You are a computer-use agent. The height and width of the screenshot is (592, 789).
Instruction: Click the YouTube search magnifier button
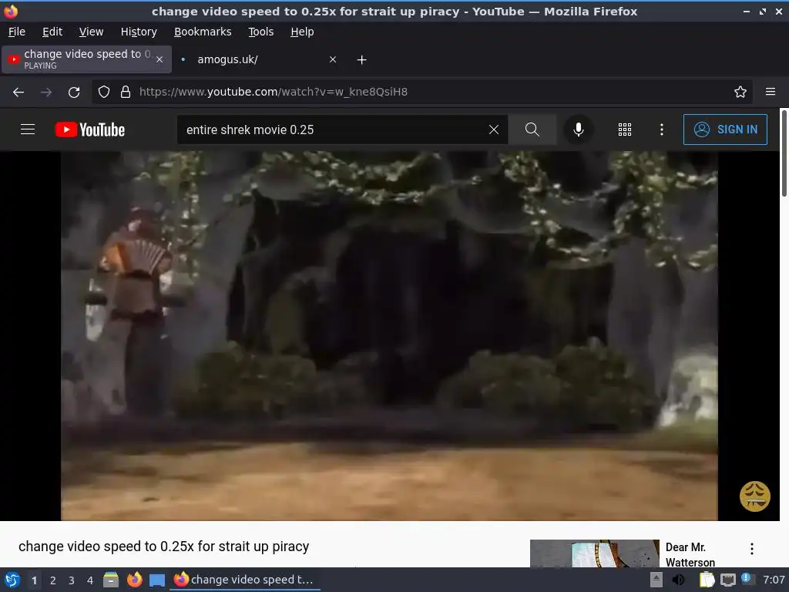point(532,129)
